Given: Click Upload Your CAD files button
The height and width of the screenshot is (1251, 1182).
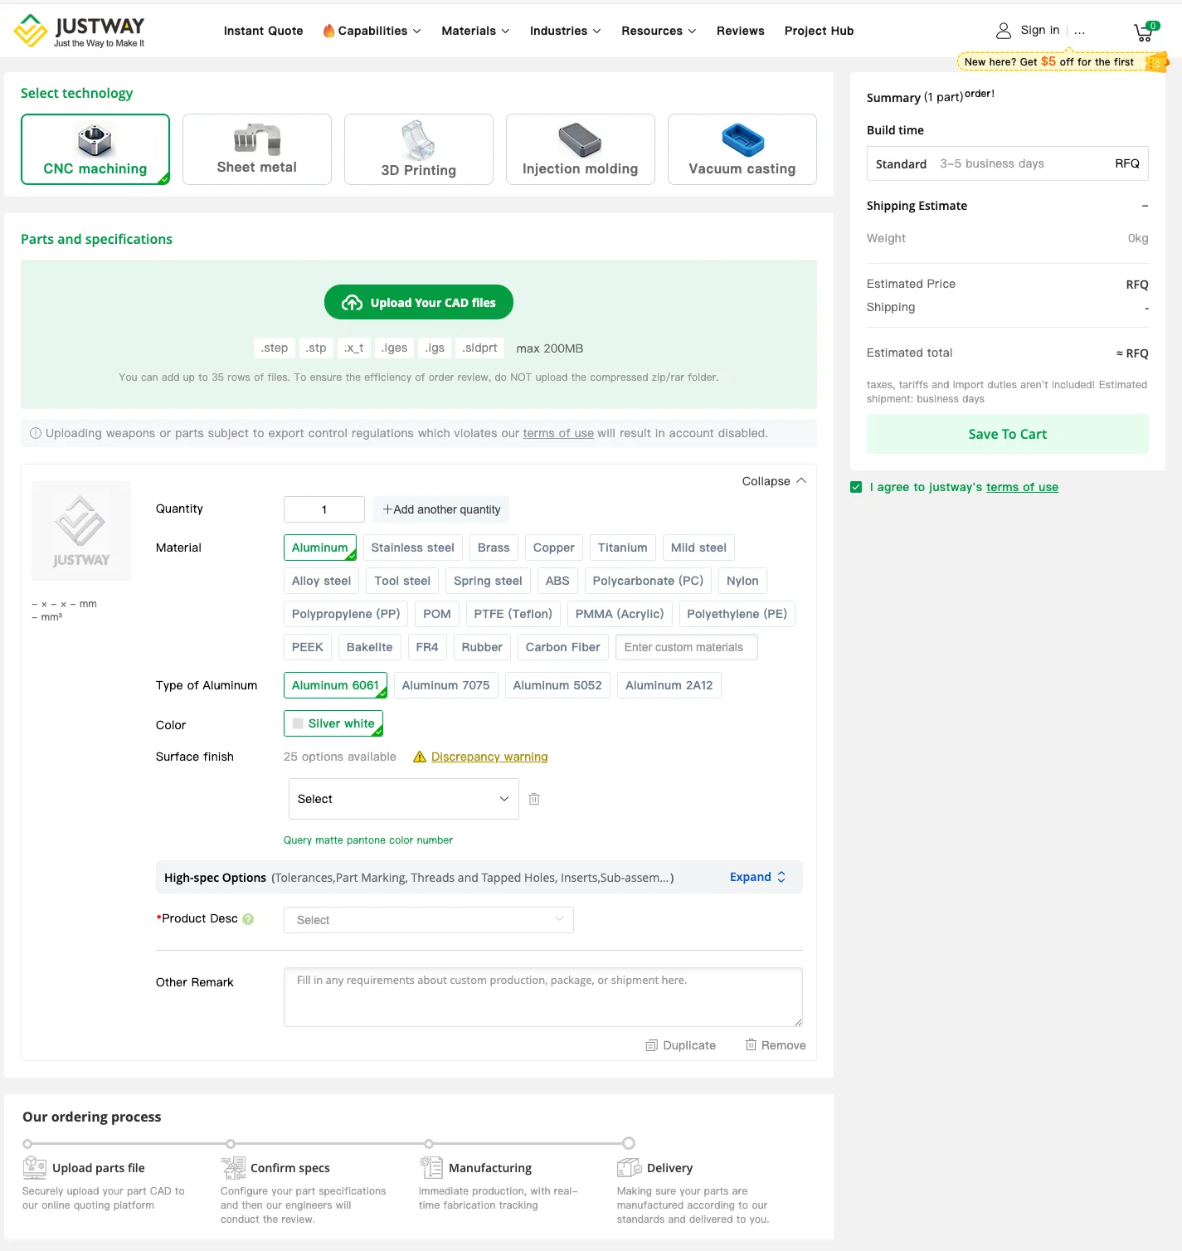Looking at the screenshot, I should [419, 303].
